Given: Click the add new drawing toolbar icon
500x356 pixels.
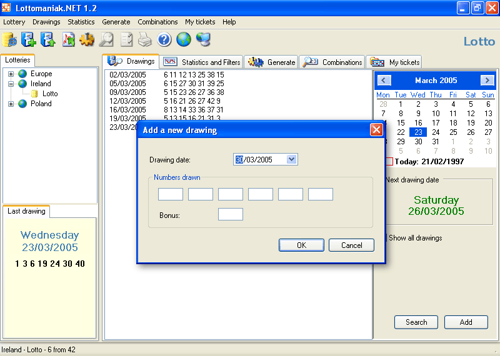Looking at the screenshot, I should (x=29, y=40).
